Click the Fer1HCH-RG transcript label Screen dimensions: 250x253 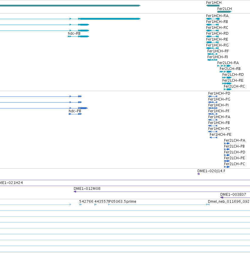(217, 45)
